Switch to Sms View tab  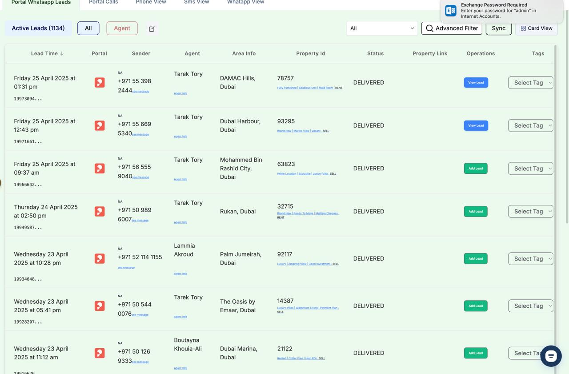coord(196,3)
